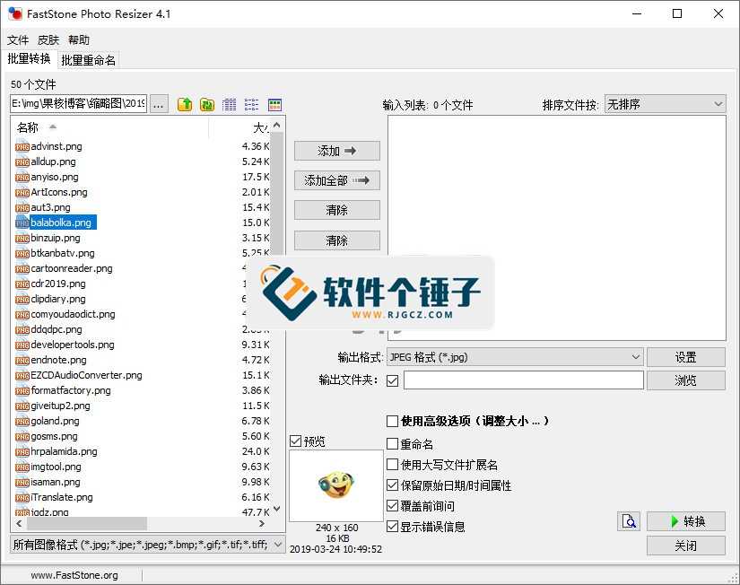Select the file hrpalamida.png
This screenshot has width=740, height=585.
[x=65, y=452]
